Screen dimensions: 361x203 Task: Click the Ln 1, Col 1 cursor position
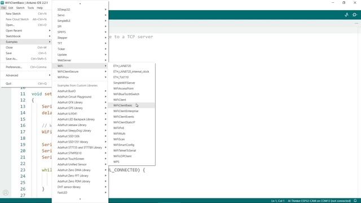(x=278, y=201)
